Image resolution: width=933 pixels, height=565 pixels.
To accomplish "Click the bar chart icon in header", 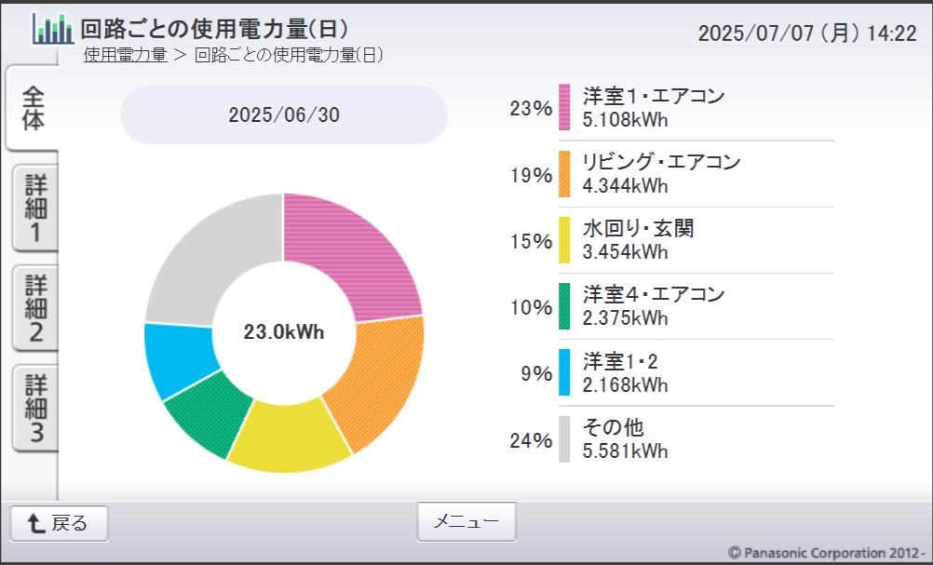I will coord(53,29).
